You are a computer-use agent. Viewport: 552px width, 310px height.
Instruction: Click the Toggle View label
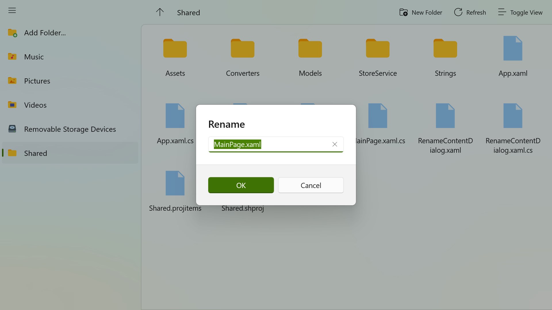[x=526, y=12]
